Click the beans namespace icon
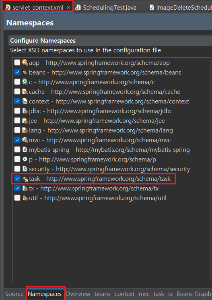The height and width of the screenshot is (300, 212). [25, 72]
